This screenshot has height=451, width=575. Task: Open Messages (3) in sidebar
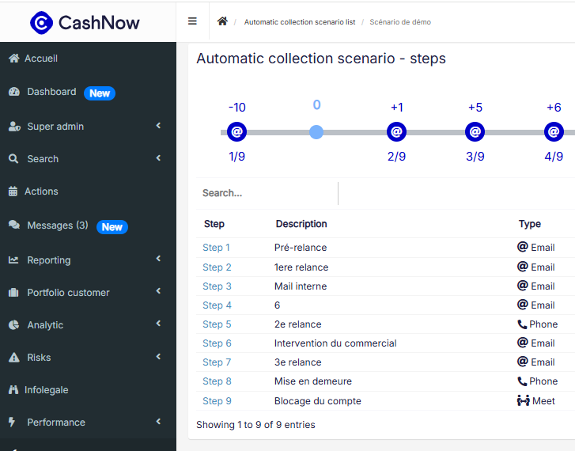[x=57, y=225]
